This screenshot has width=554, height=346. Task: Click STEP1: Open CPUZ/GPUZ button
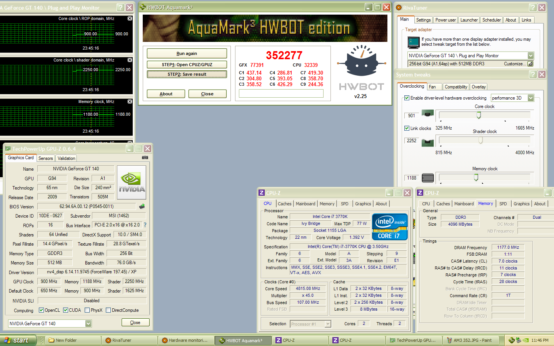click(x=187, y=65)
